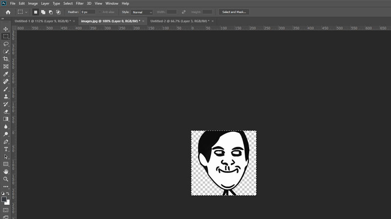Swap foreground and background colors
Screen dimensions: 391x219
click(x=8, y=193)
